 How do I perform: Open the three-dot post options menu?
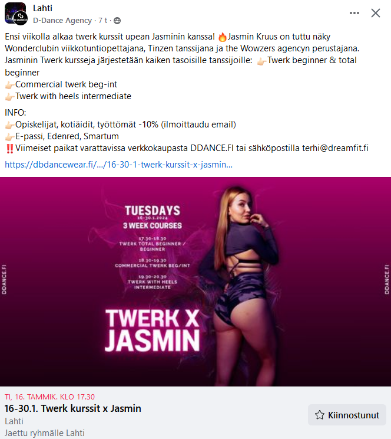coord(354,13)
